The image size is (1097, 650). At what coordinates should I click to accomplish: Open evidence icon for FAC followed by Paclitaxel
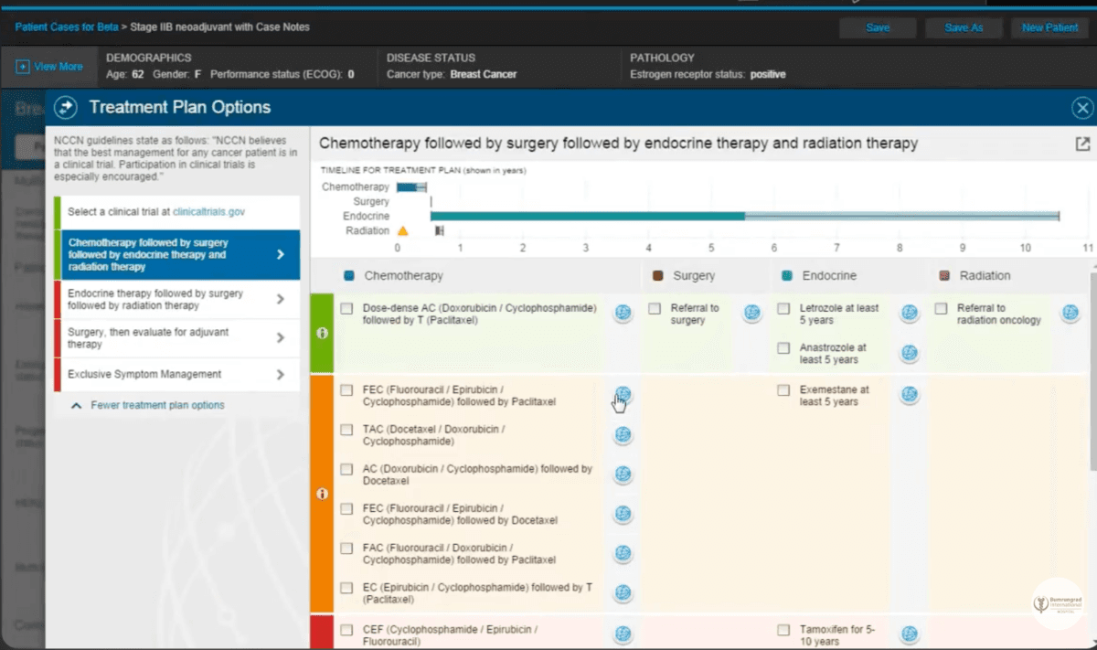point(623,554)
